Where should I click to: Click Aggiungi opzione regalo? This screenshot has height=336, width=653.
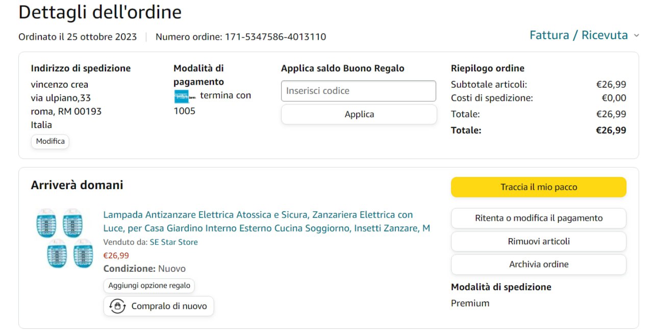[x=149, y=286]
